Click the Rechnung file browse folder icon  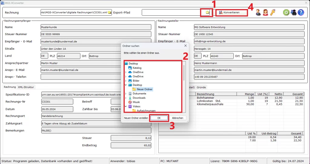[x=109, y=12]
